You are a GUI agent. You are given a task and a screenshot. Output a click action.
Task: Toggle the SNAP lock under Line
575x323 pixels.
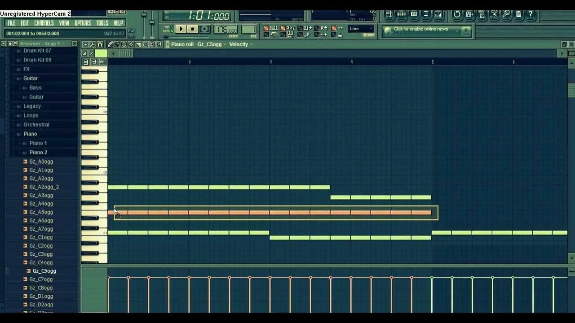369,35
